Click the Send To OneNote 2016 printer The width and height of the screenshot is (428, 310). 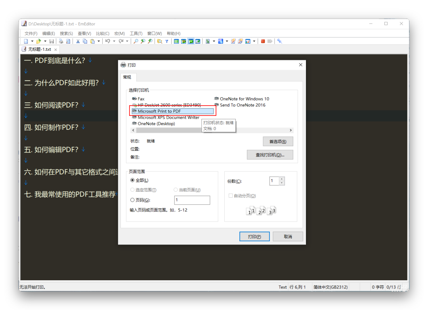tap(240, 105)
